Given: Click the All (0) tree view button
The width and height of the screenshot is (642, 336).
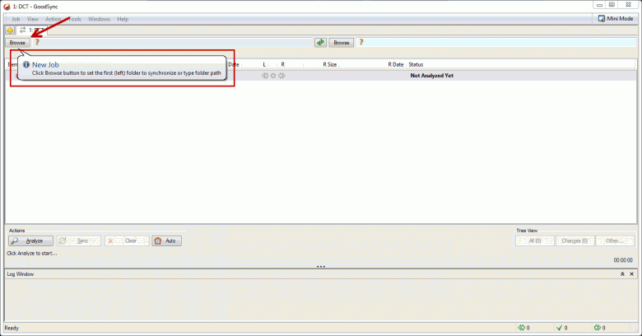Looking at the screenshot, I should coord(535,241).
